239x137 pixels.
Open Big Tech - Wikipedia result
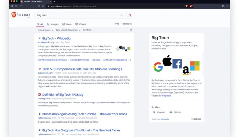[x=56, y=39]
